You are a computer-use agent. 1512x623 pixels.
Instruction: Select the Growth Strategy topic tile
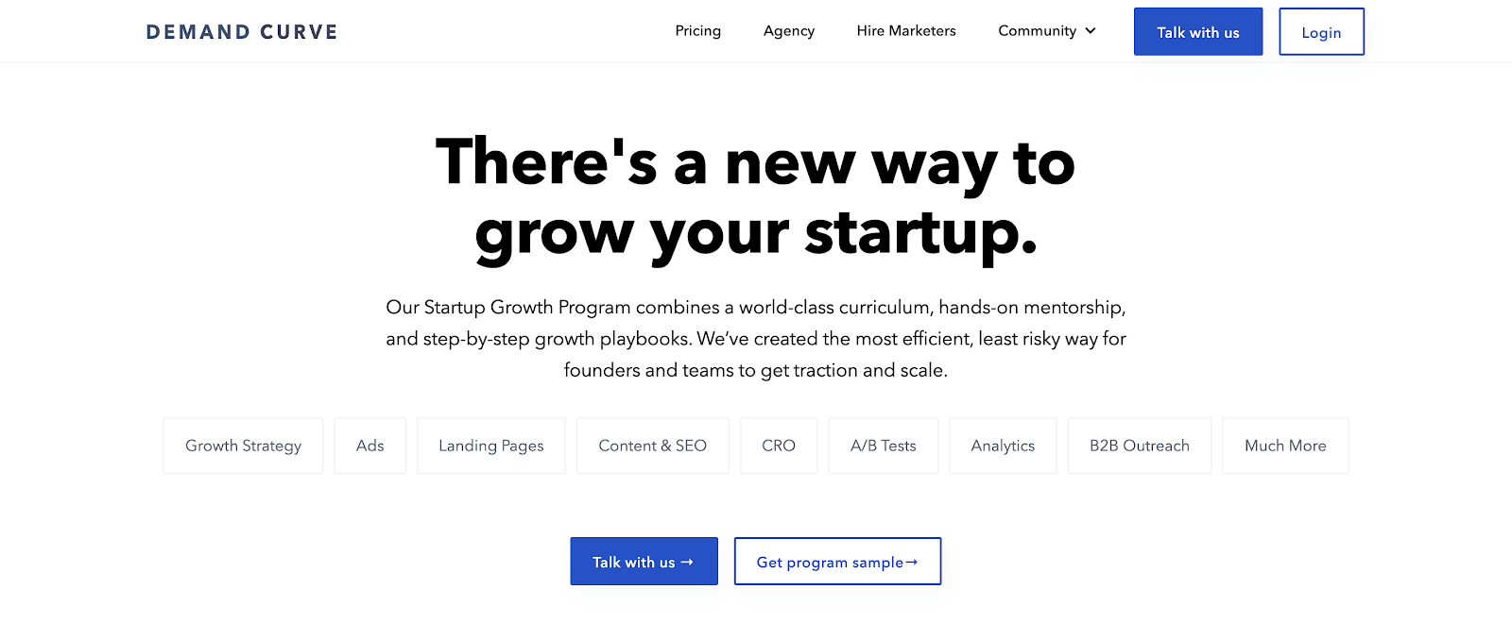coord(243,446)
